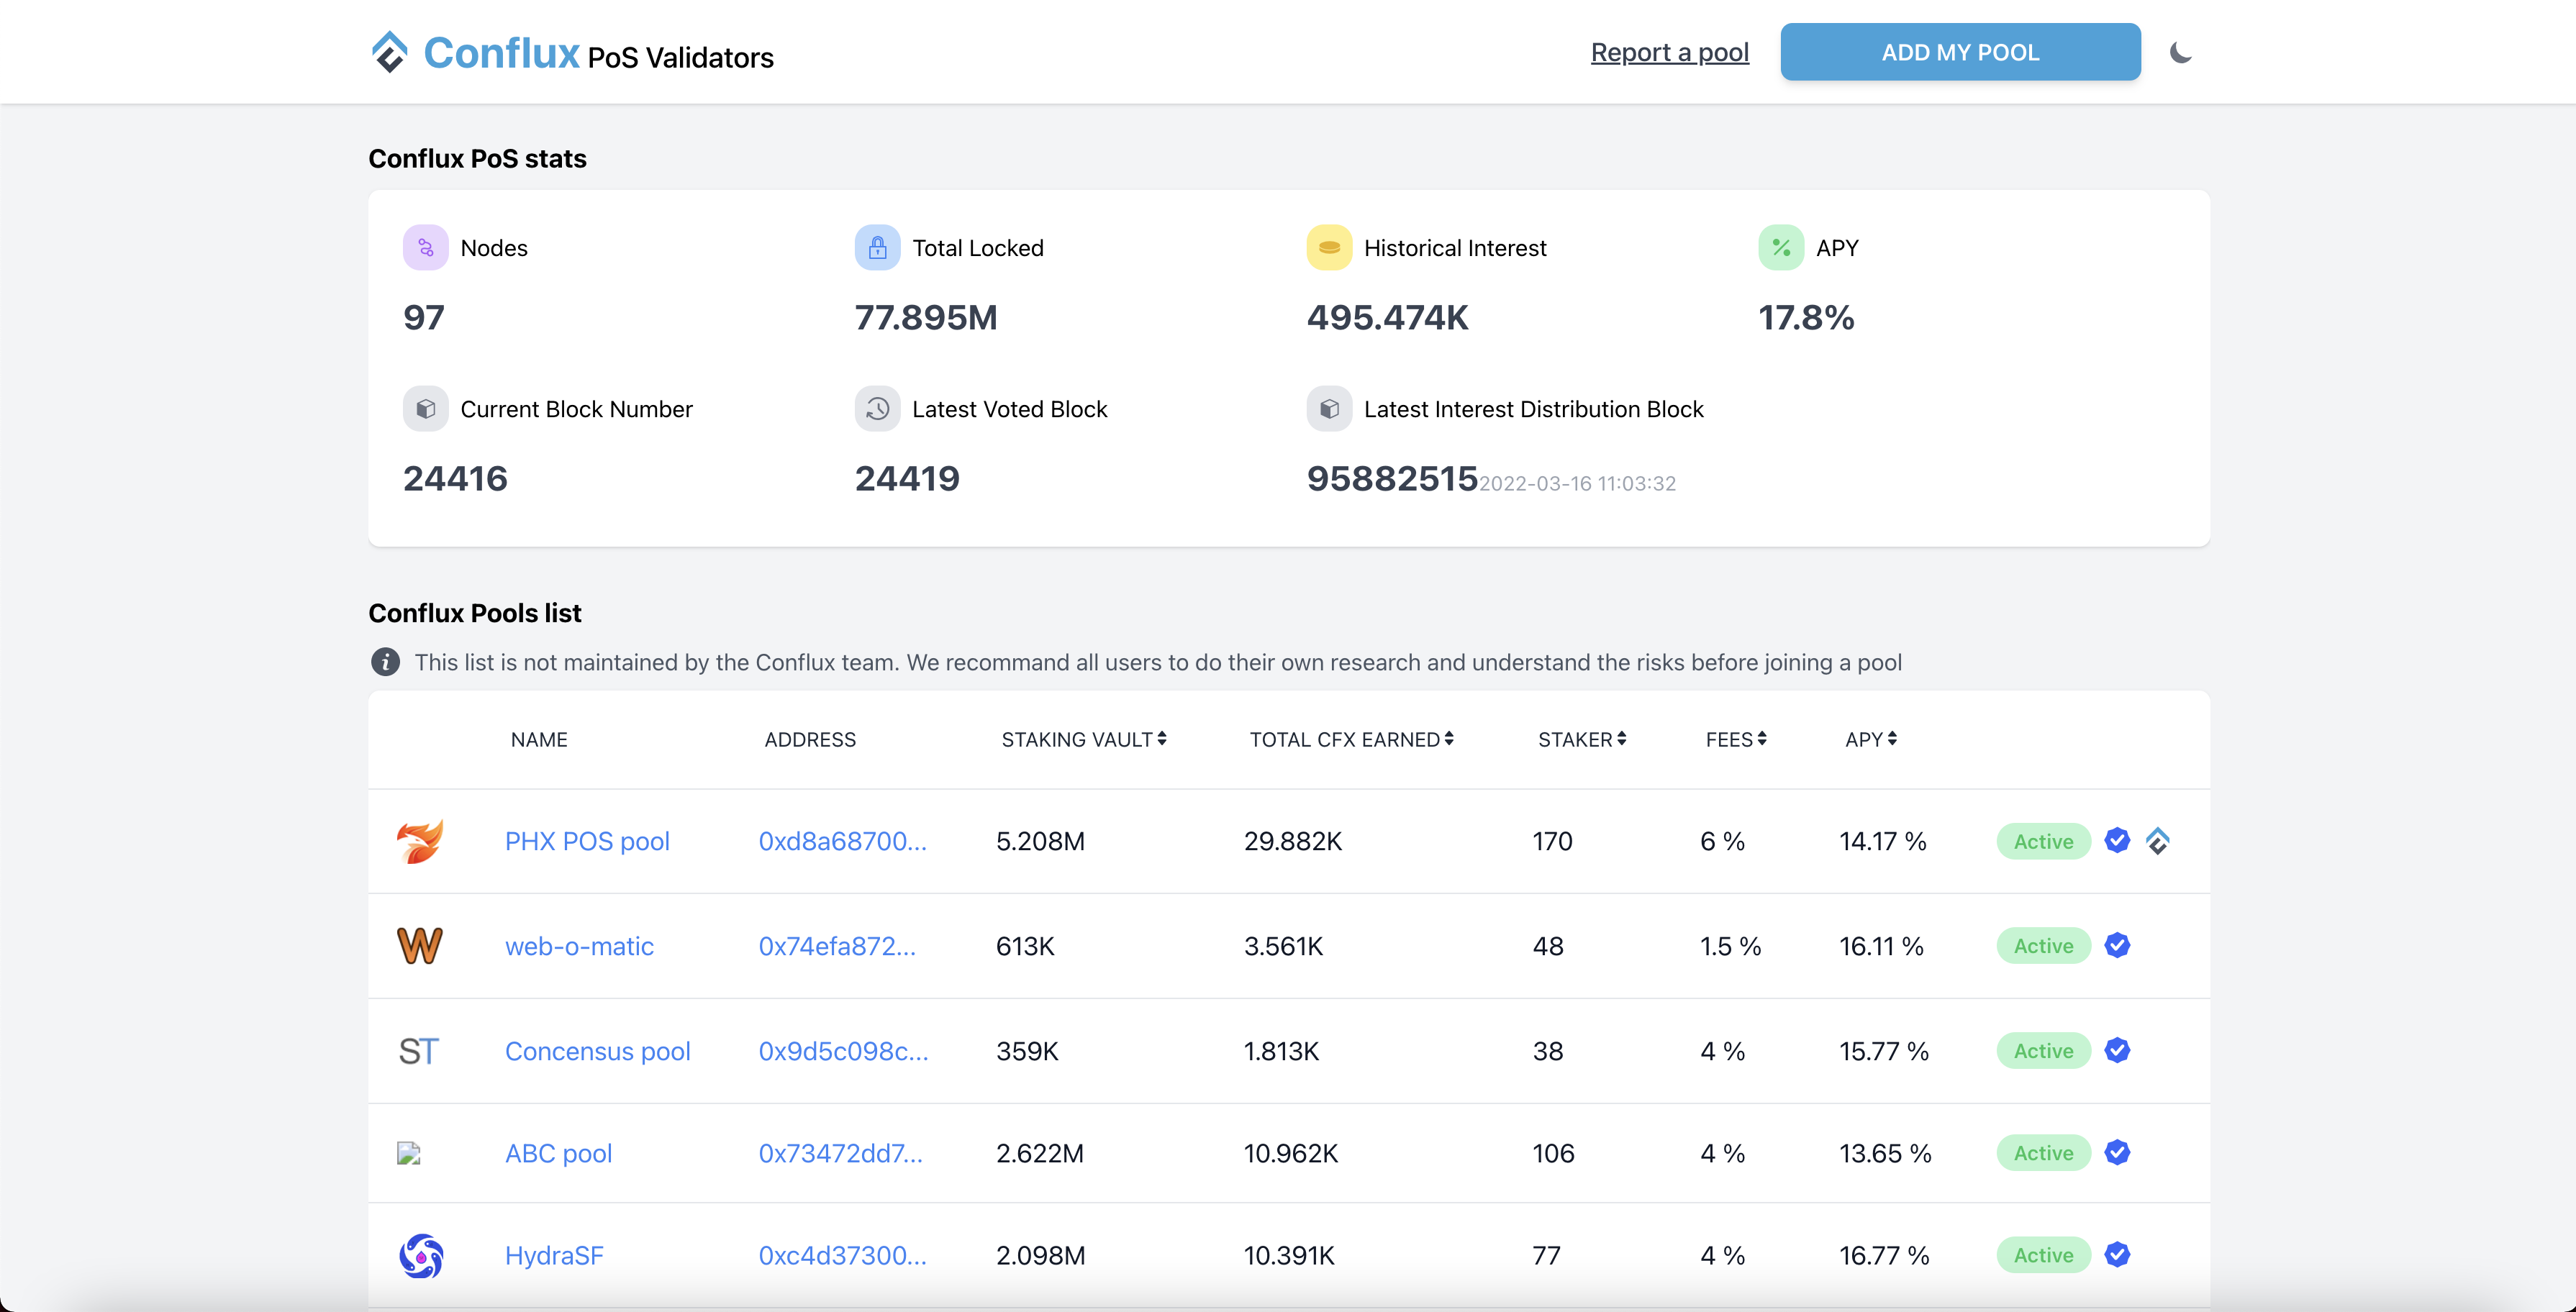This screenshot has width=2576, height=1312.
Task: Sort by TOTAL CFX EARNED column
Action: tap(1351, 739)
